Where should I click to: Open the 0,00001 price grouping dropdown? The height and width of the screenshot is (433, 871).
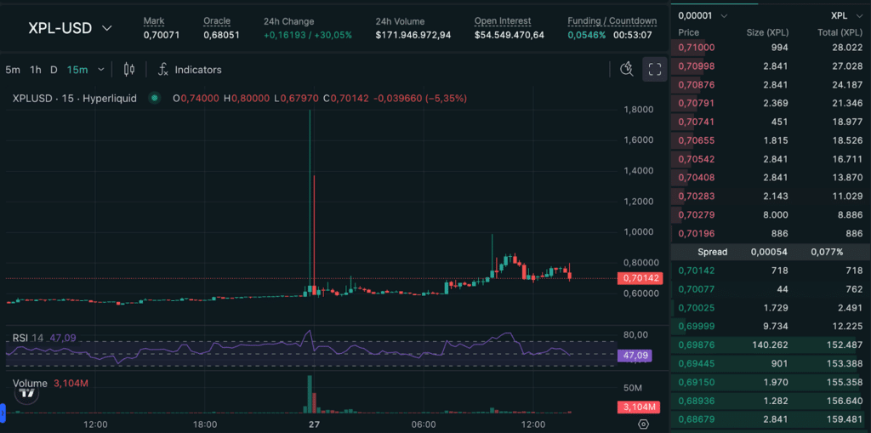point(703,15)
